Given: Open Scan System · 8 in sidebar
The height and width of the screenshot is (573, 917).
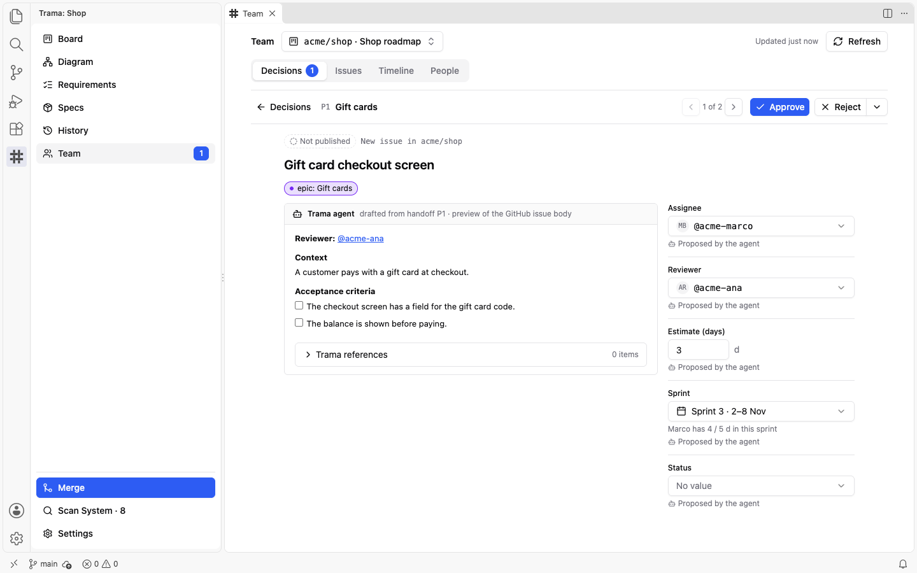Looking at the screenshot, I should 125,511.
